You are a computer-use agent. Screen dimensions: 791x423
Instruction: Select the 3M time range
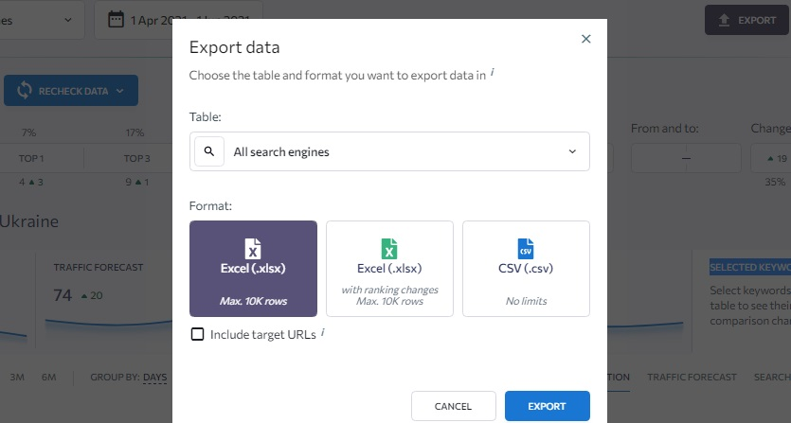[17, 377]
